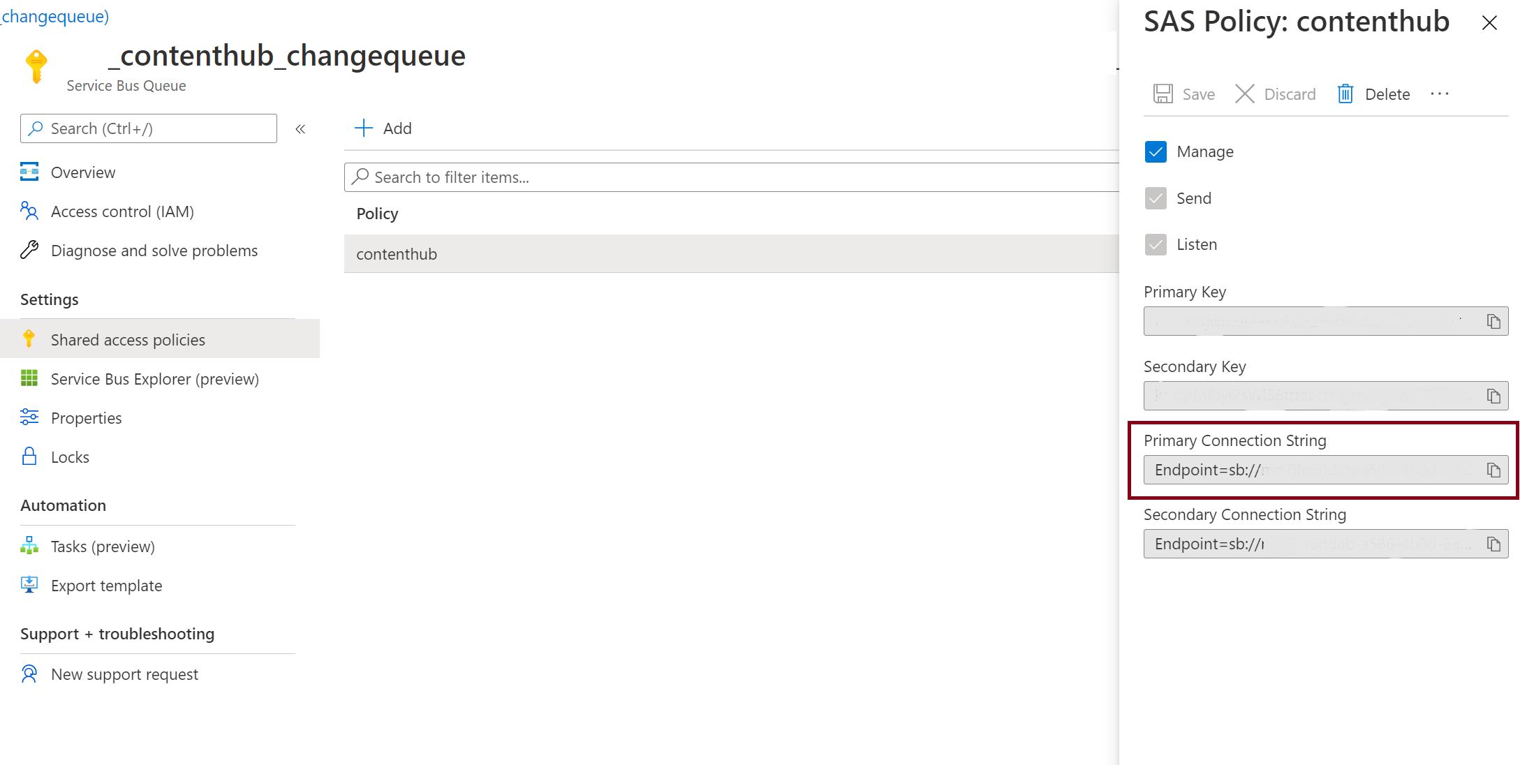Open the more options ellipsis menu
1527x765 pixels.
1440,94
